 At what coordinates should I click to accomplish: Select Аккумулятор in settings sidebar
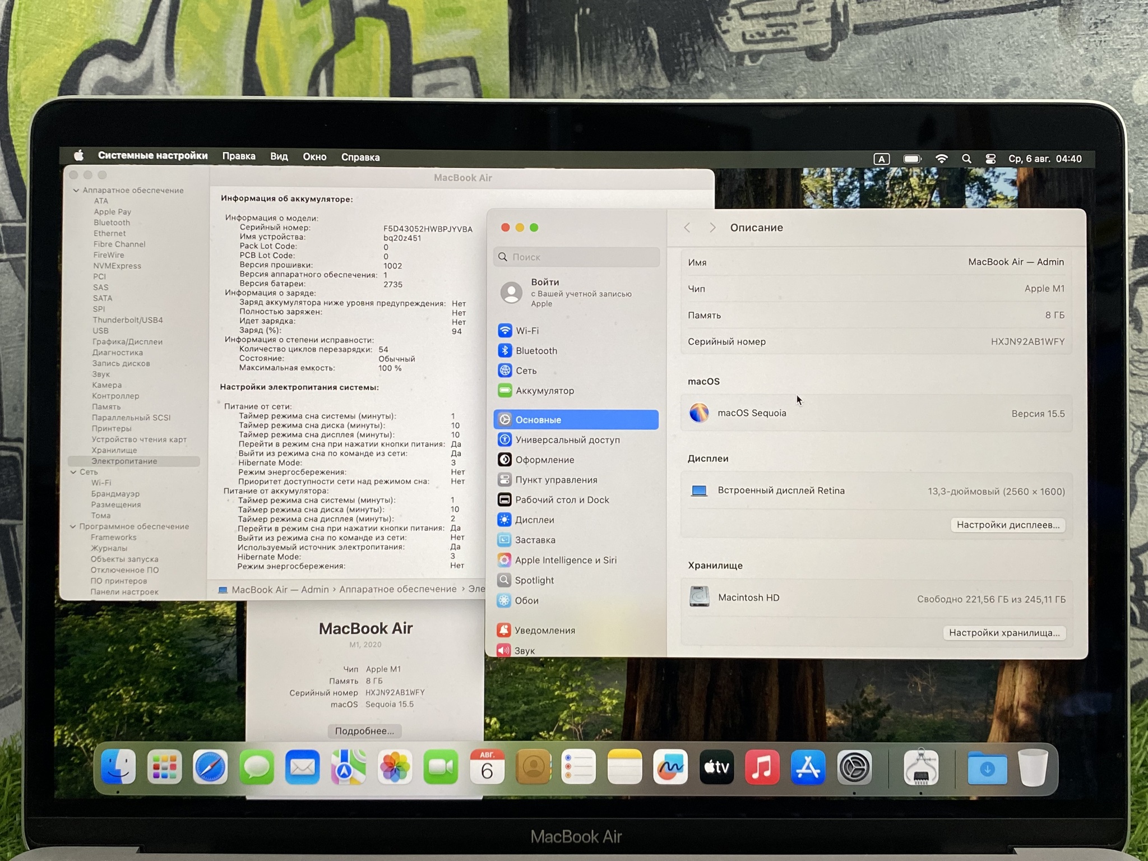(x=544, y=391)
